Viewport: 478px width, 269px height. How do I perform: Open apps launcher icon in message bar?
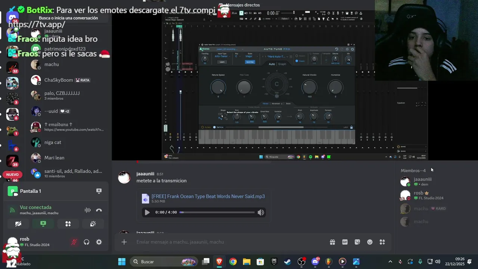382,242
